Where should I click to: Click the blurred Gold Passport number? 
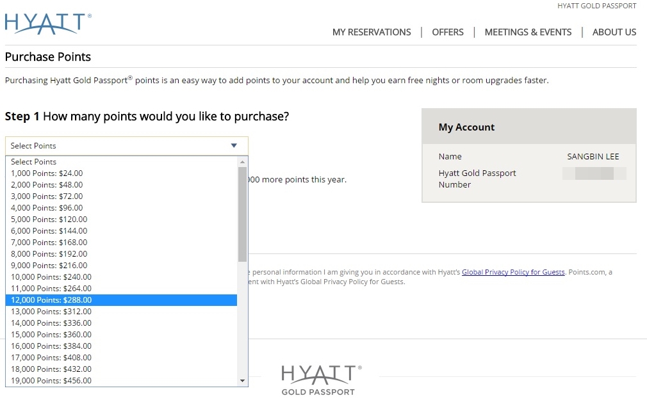(x=594, y=173)
